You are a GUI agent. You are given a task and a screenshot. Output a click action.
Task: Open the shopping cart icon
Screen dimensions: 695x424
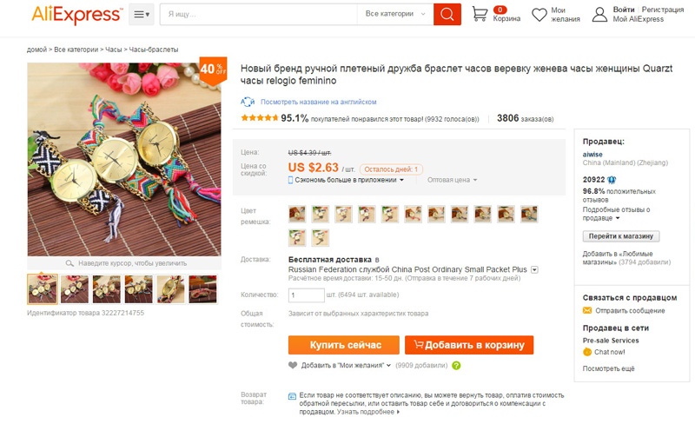480,14
